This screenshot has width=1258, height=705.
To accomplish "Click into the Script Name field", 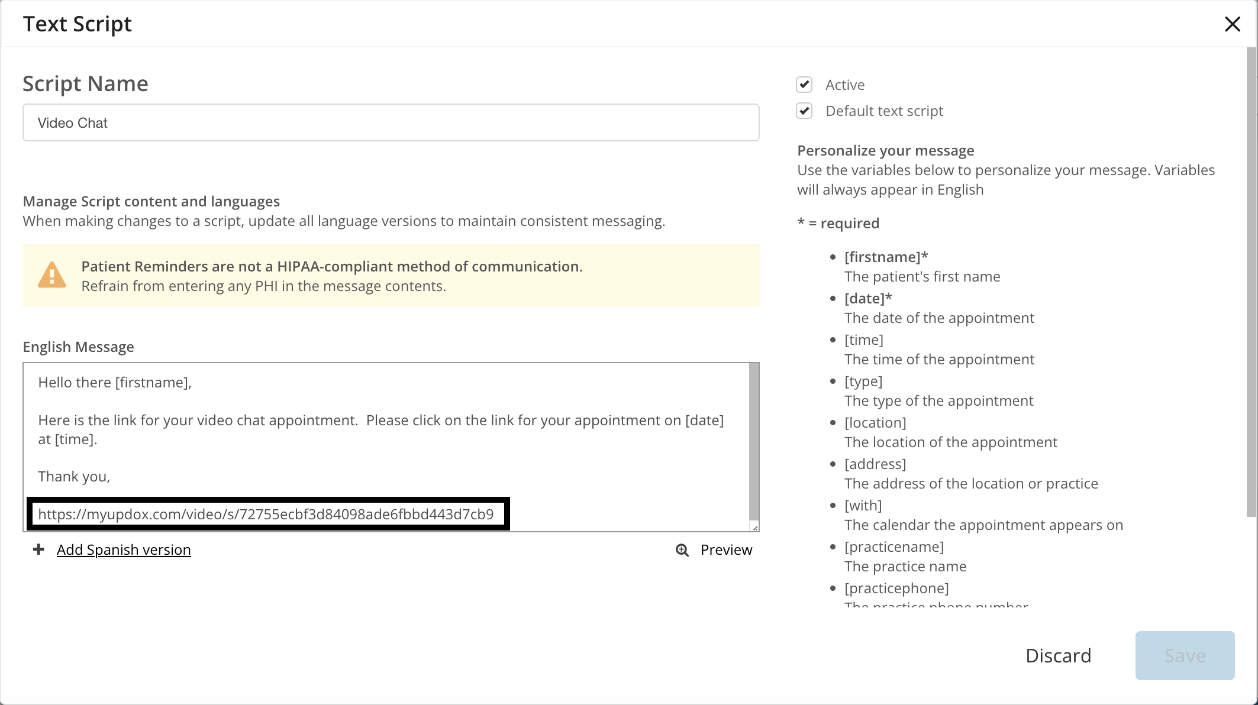I will (x=391, y=122).
